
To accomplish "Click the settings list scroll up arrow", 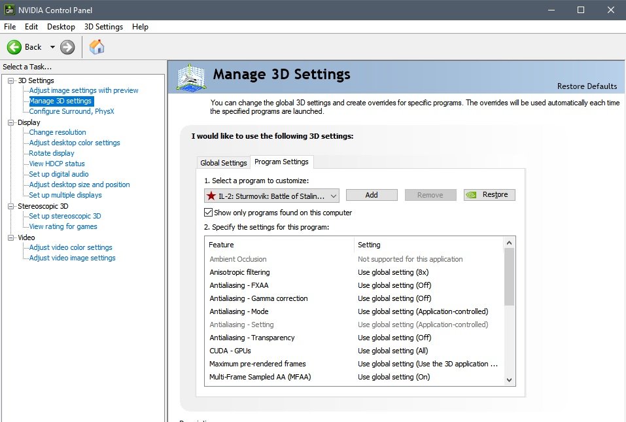I will click(509, 243).
